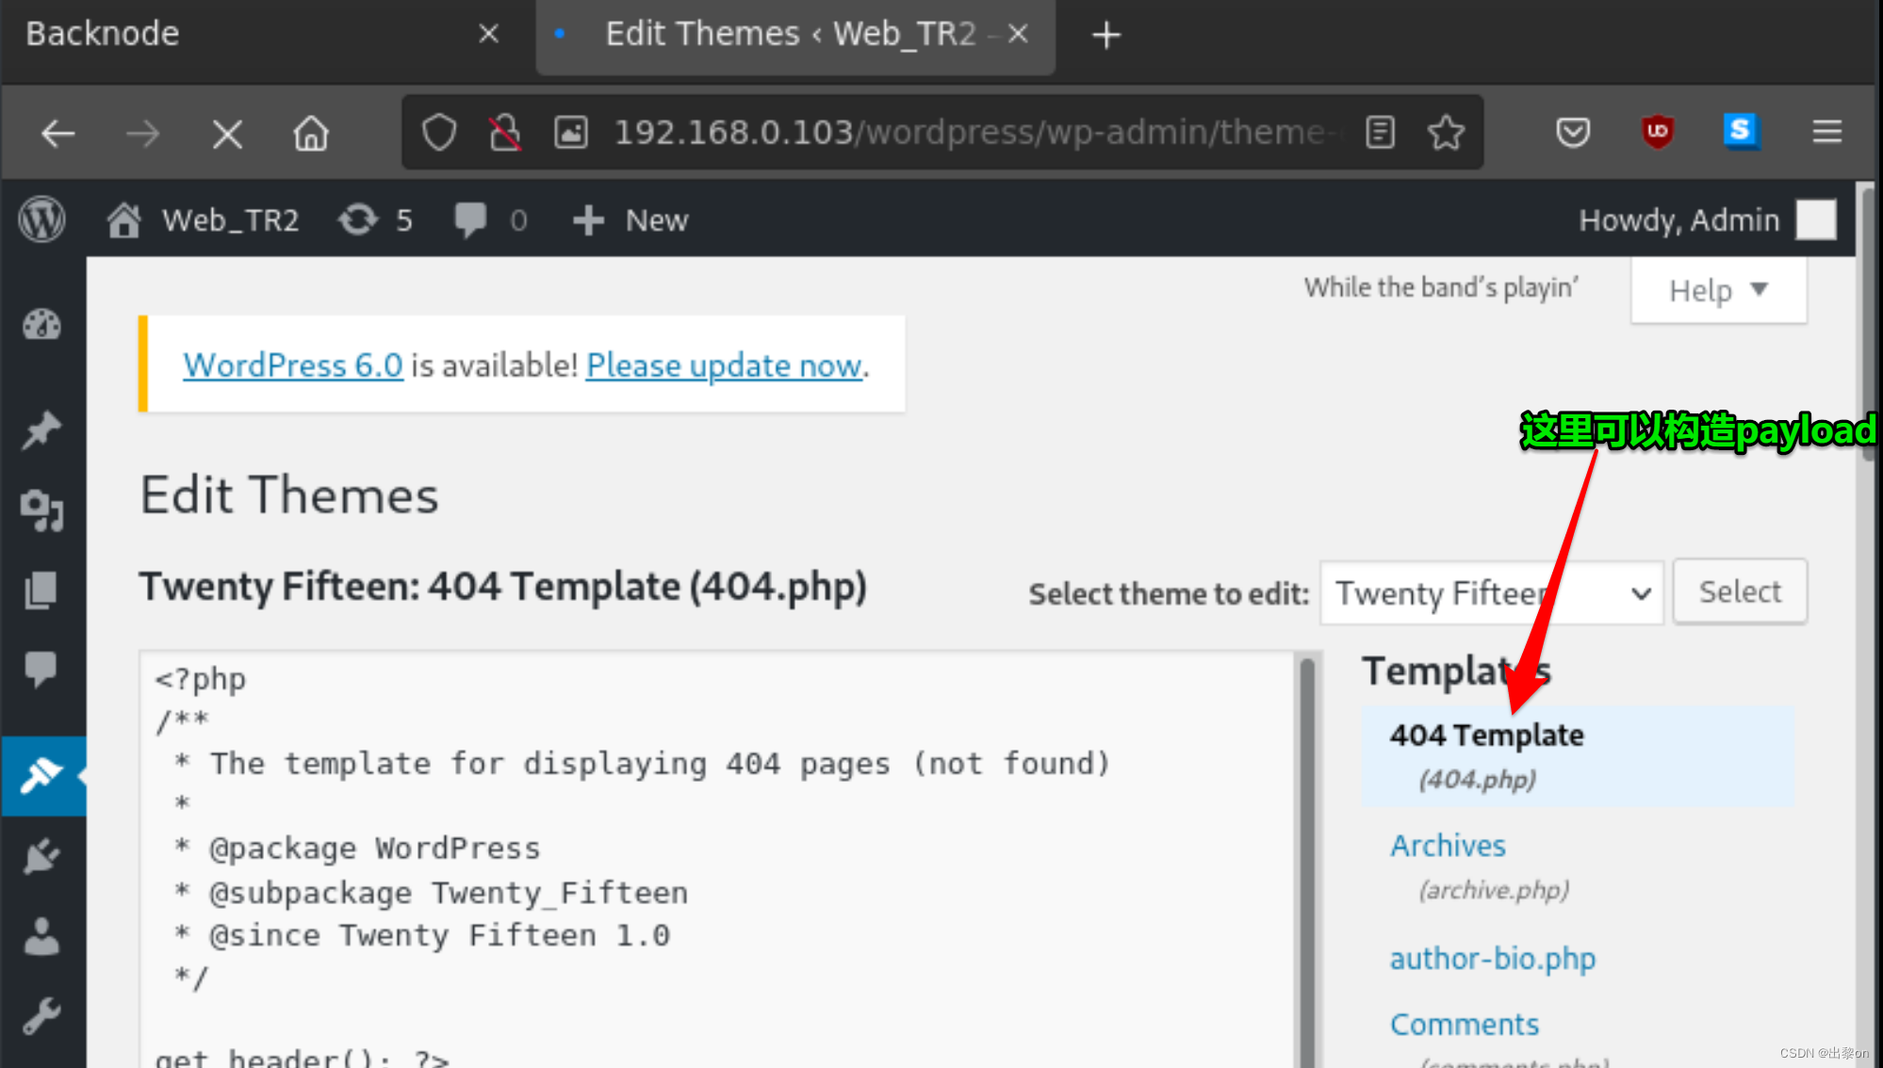Open the author-bio.php template file
Image resolution: width=1883 pixels, height=1068 pixels.
pos(1493,959)
